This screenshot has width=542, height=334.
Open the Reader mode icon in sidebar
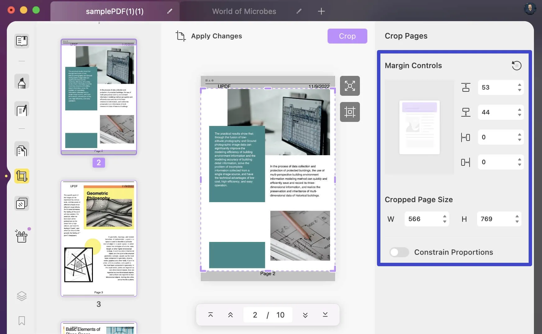coord(21,41)
